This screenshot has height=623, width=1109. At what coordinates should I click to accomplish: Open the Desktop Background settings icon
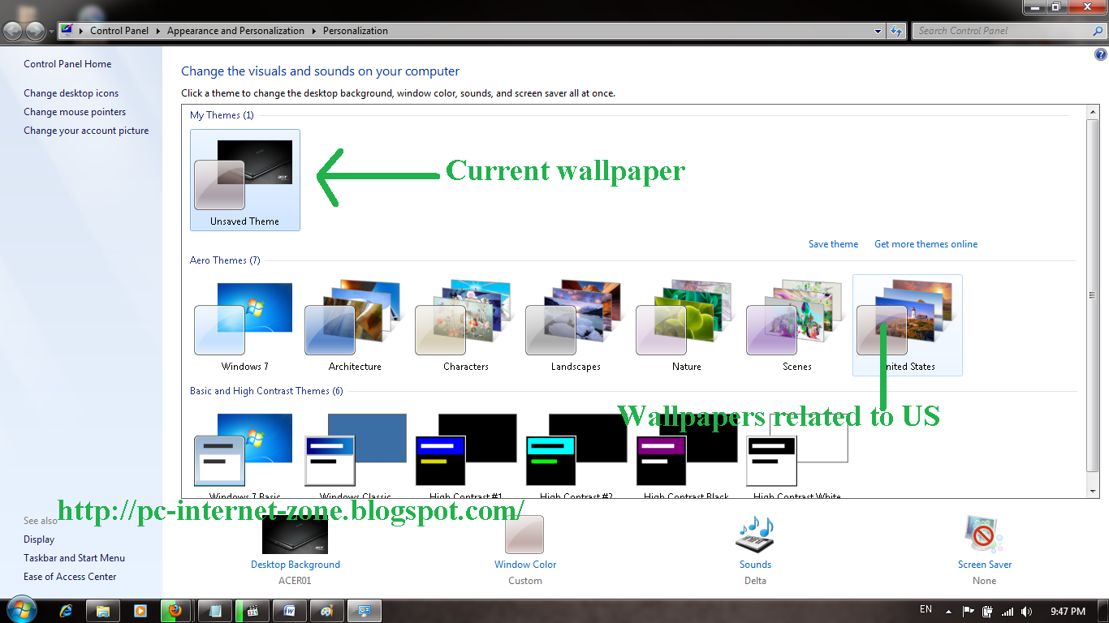click(295, 536)
